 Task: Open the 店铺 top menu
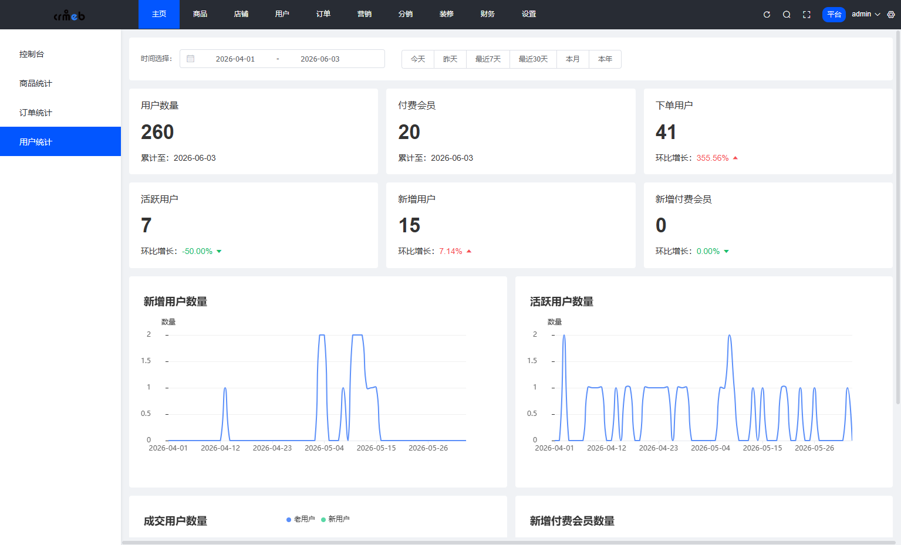241,14
